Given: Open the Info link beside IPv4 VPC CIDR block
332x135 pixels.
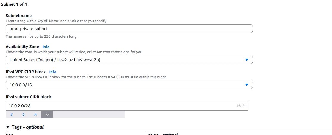Looking at the screenshot, I should tap(53, 72).
